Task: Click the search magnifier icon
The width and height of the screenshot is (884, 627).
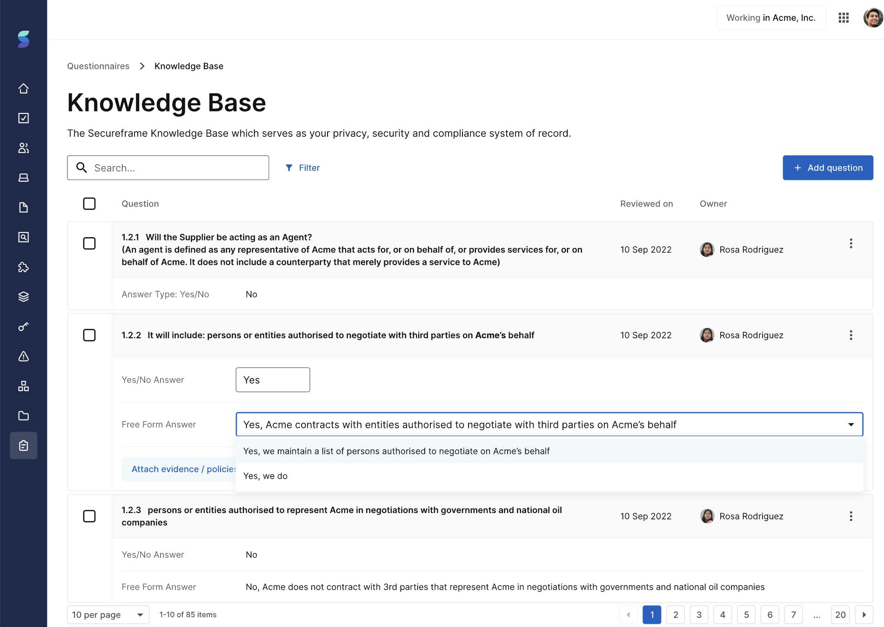Action: [81, 167]
